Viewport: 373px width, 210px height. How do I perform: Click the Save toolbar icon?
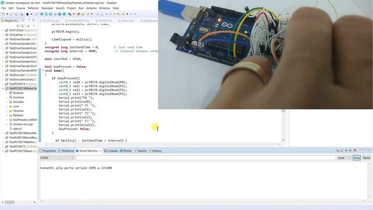pos(11,14)
